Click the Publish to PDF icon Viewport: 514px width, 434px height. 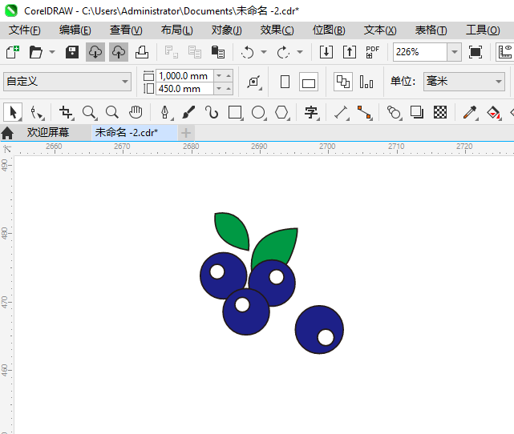[x=372, y=52]
